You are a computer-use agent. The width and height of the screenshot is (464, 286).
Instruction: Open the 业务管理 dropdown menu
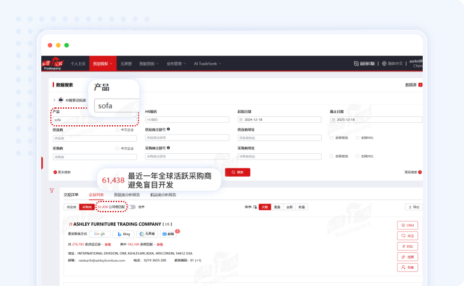coord(175,64)
